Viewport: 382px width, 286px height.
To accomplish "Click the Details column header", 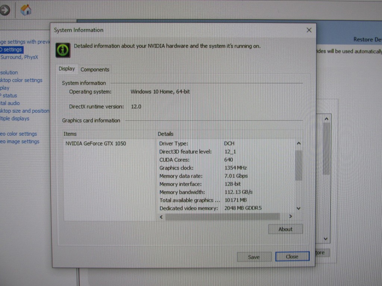I will [x=165, y=134].
